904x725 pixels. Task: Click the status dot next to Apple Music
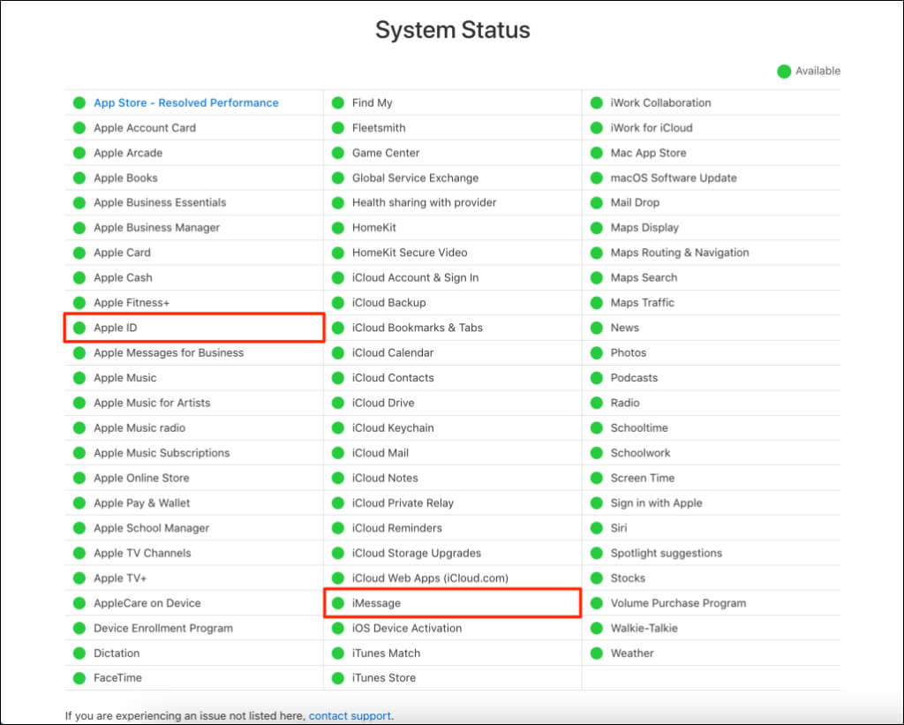click(79, 378)
